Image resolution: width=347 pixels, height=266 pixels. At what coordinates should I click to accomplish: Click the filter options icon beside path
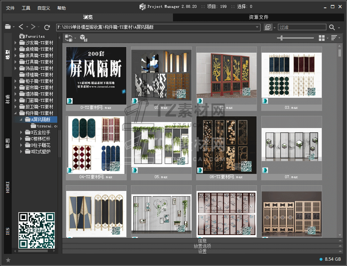coord(268,27)
